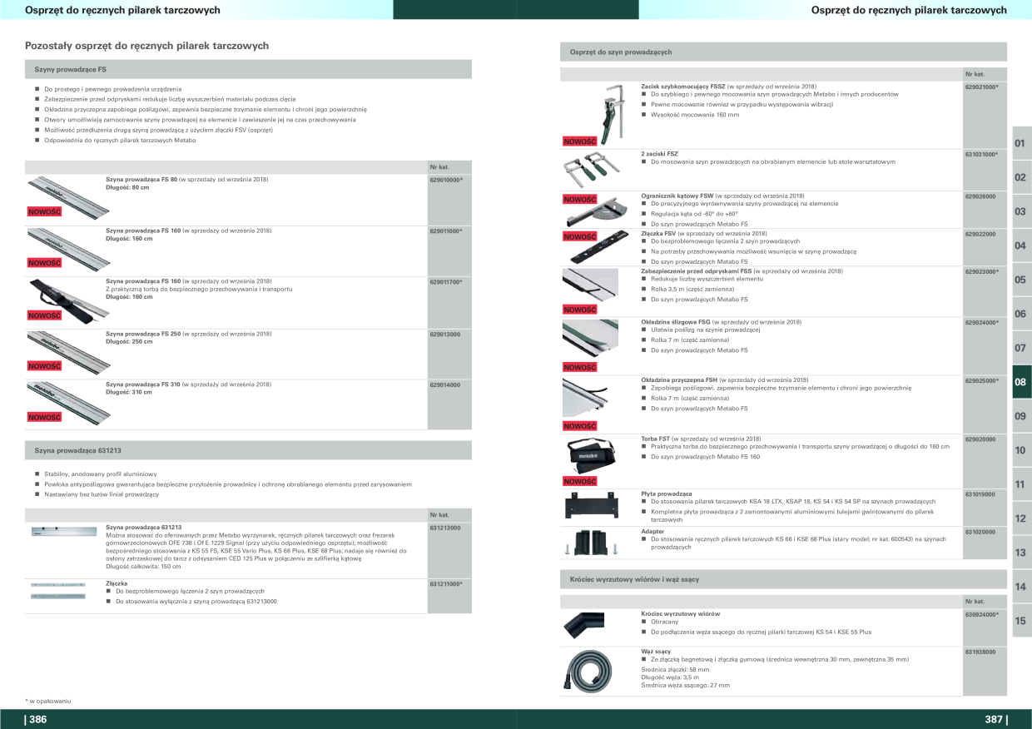Click catalog number 631213000

[444, 528]
